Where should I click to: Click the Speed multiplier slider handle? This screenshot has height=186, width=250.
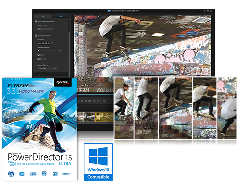pos(38,50)
